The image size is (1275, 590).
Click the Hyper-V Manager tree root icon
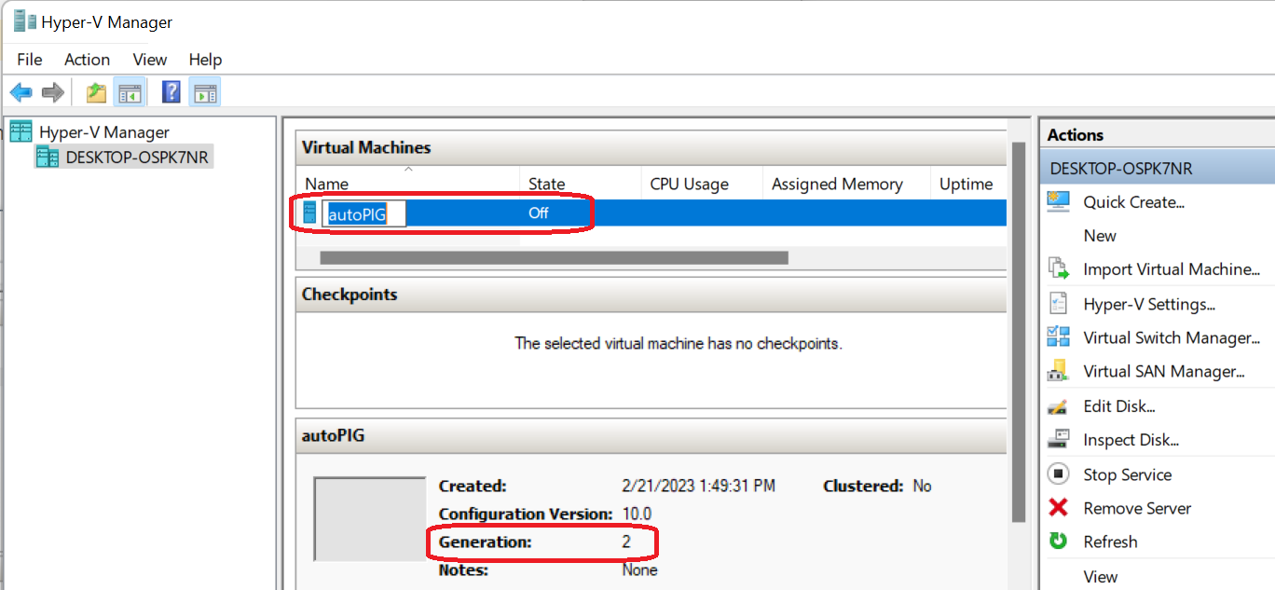21,131
